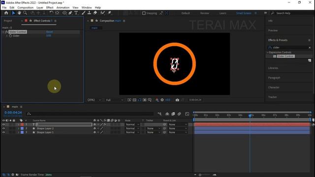Switch to the Project panel tab
Image resolution: width=315 pixels, height=177 pixels.
8,21
